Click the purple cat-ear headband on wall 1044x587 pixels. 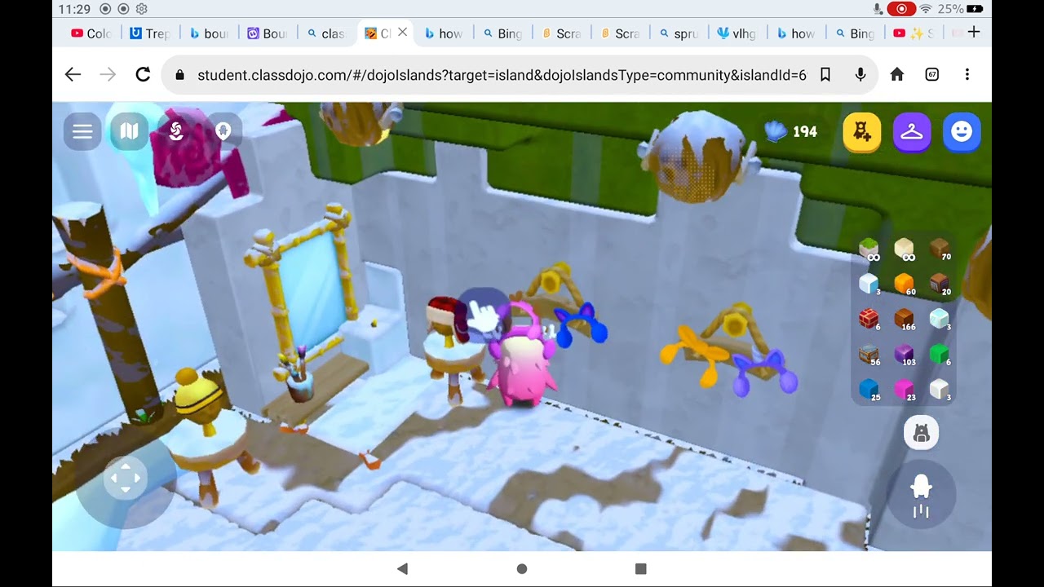[764, 373]
